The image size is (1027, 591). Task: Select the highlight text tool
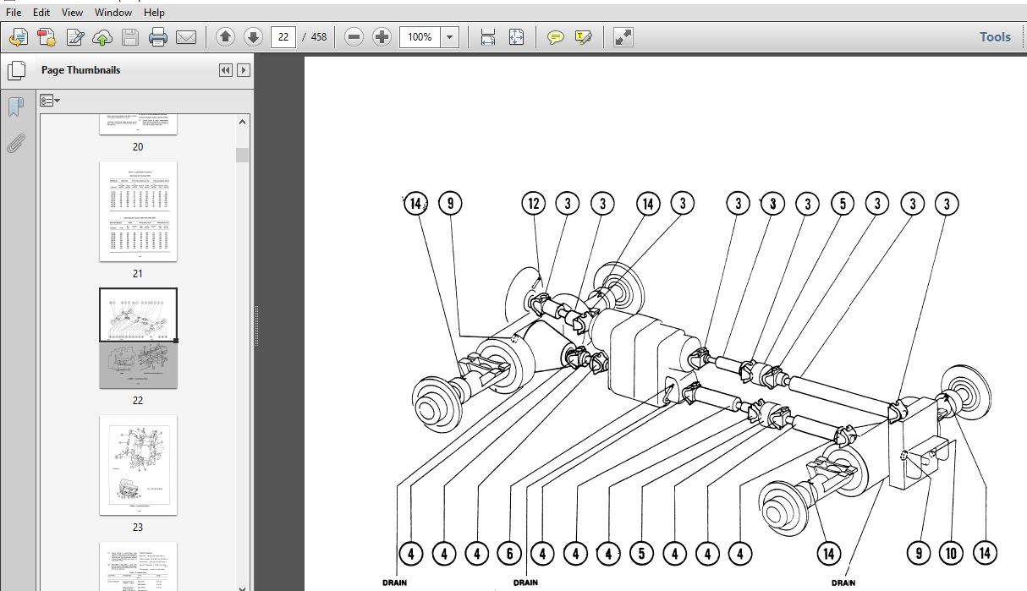pos(583,37)
